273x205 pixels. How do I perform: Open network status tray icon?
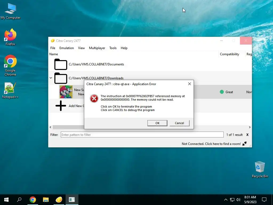pyautogui.click(x=232, y=200)
